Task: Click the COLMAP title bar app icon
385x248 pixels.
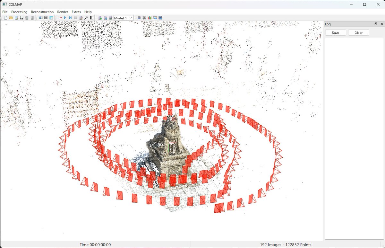Action: tap(4, 4)
